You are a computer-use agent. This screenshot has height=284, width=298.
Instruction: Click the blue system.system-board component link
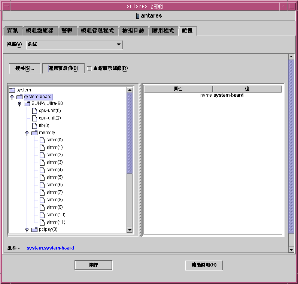point(51,248)
